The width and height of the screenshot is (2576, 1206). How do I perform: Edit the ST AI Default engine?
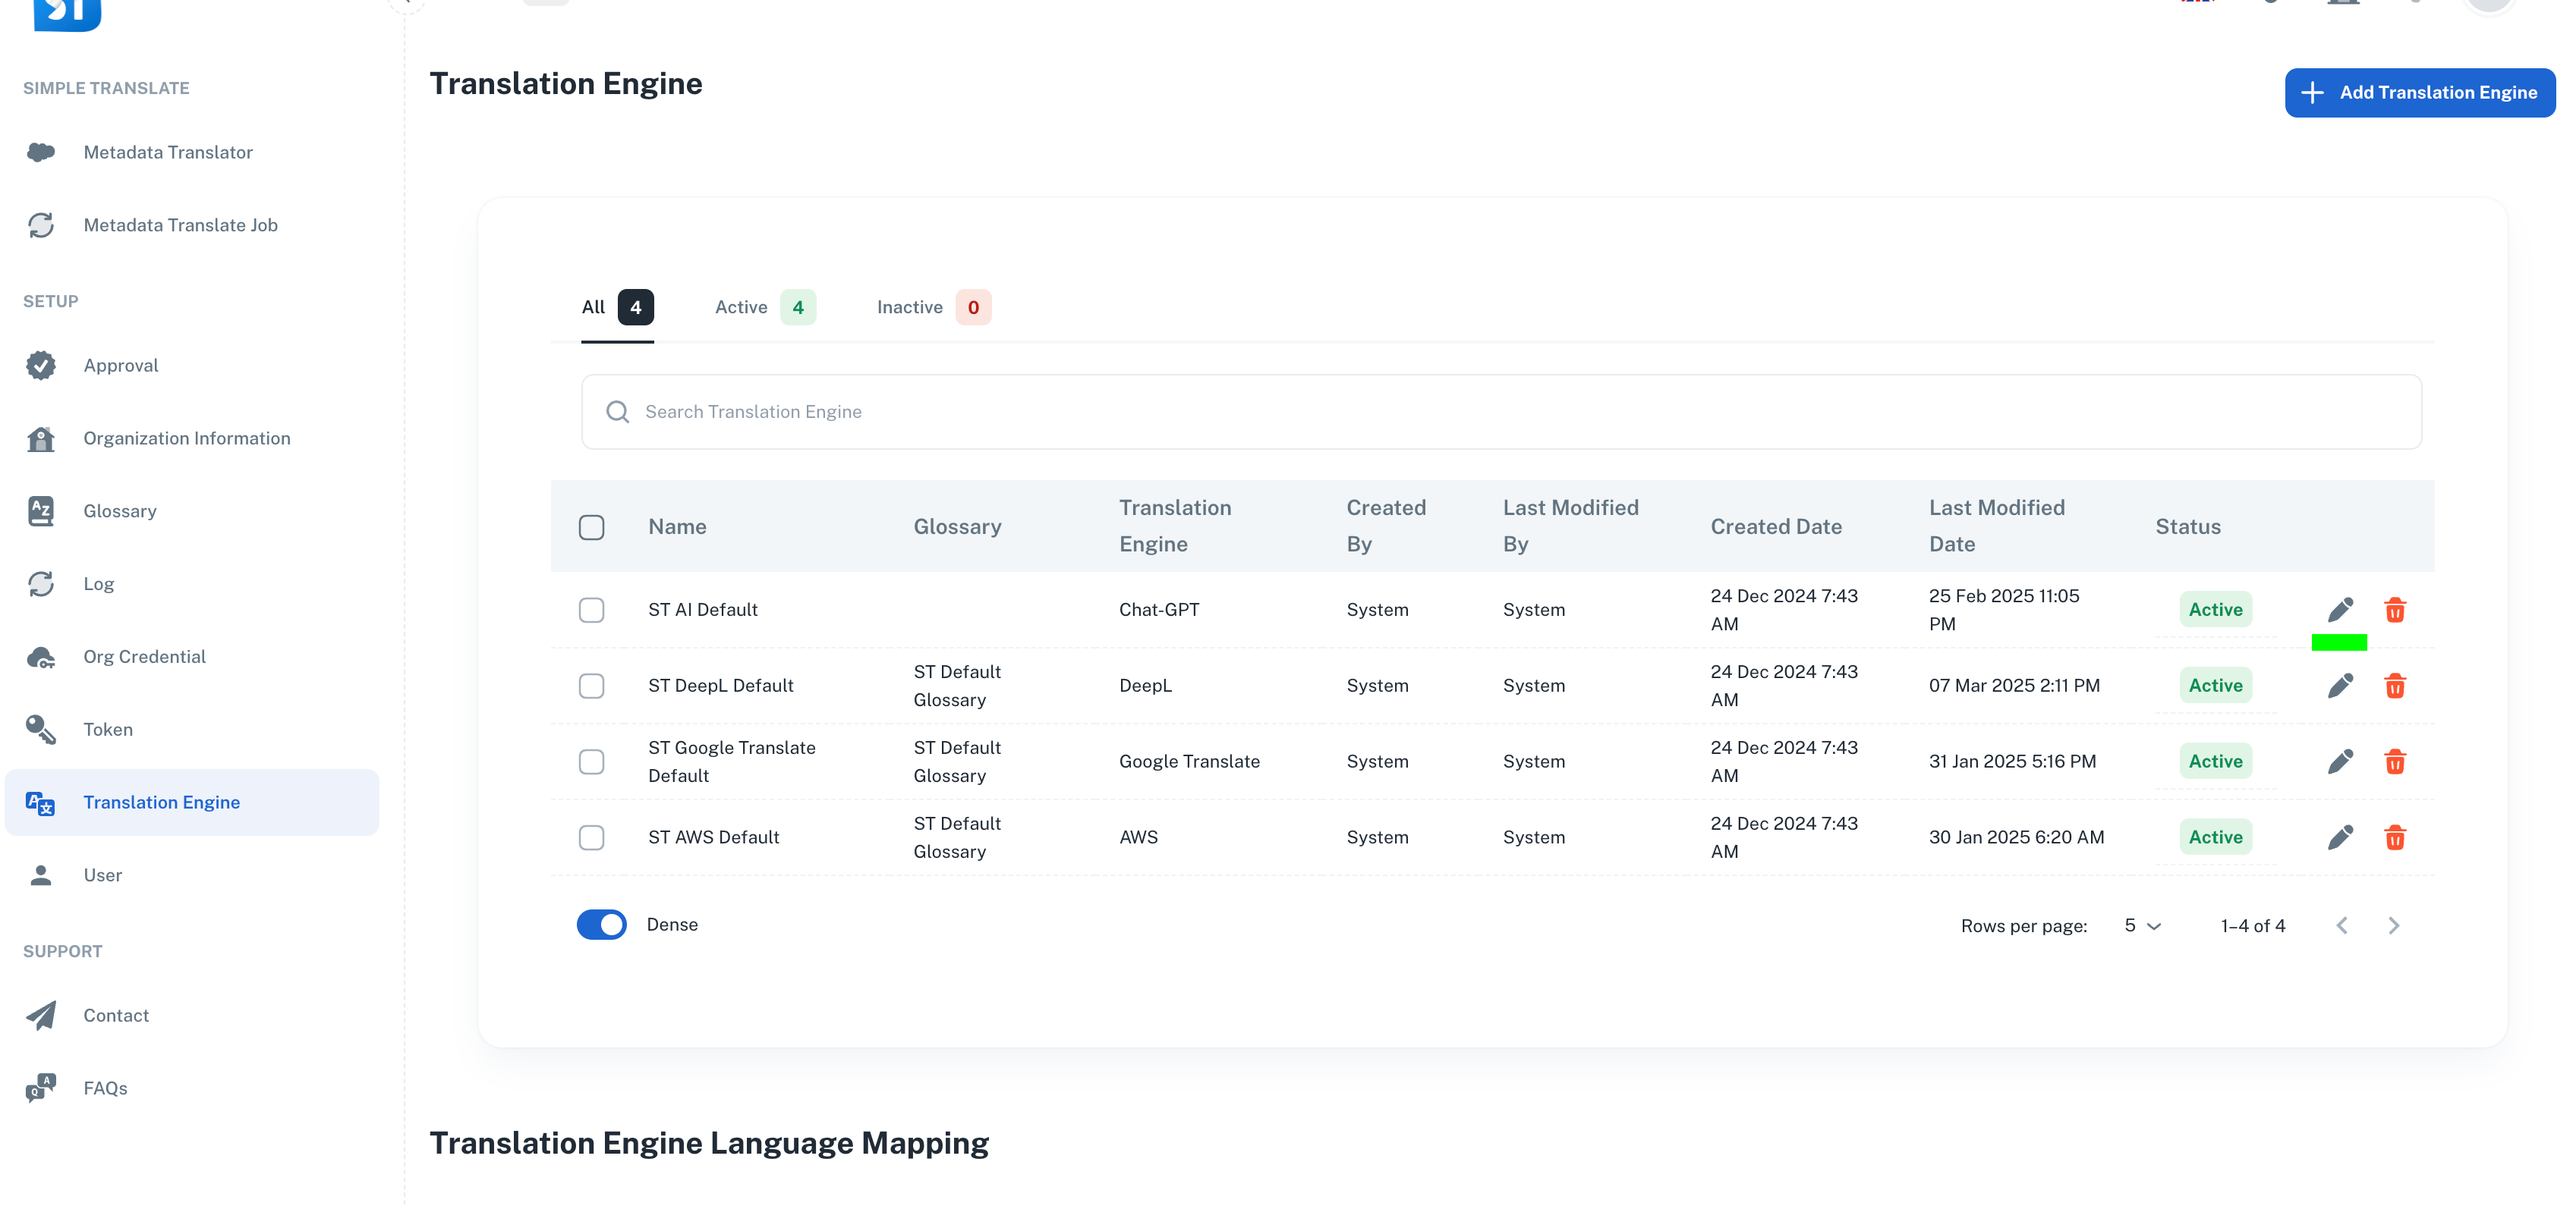click(x=2339, y=610)
